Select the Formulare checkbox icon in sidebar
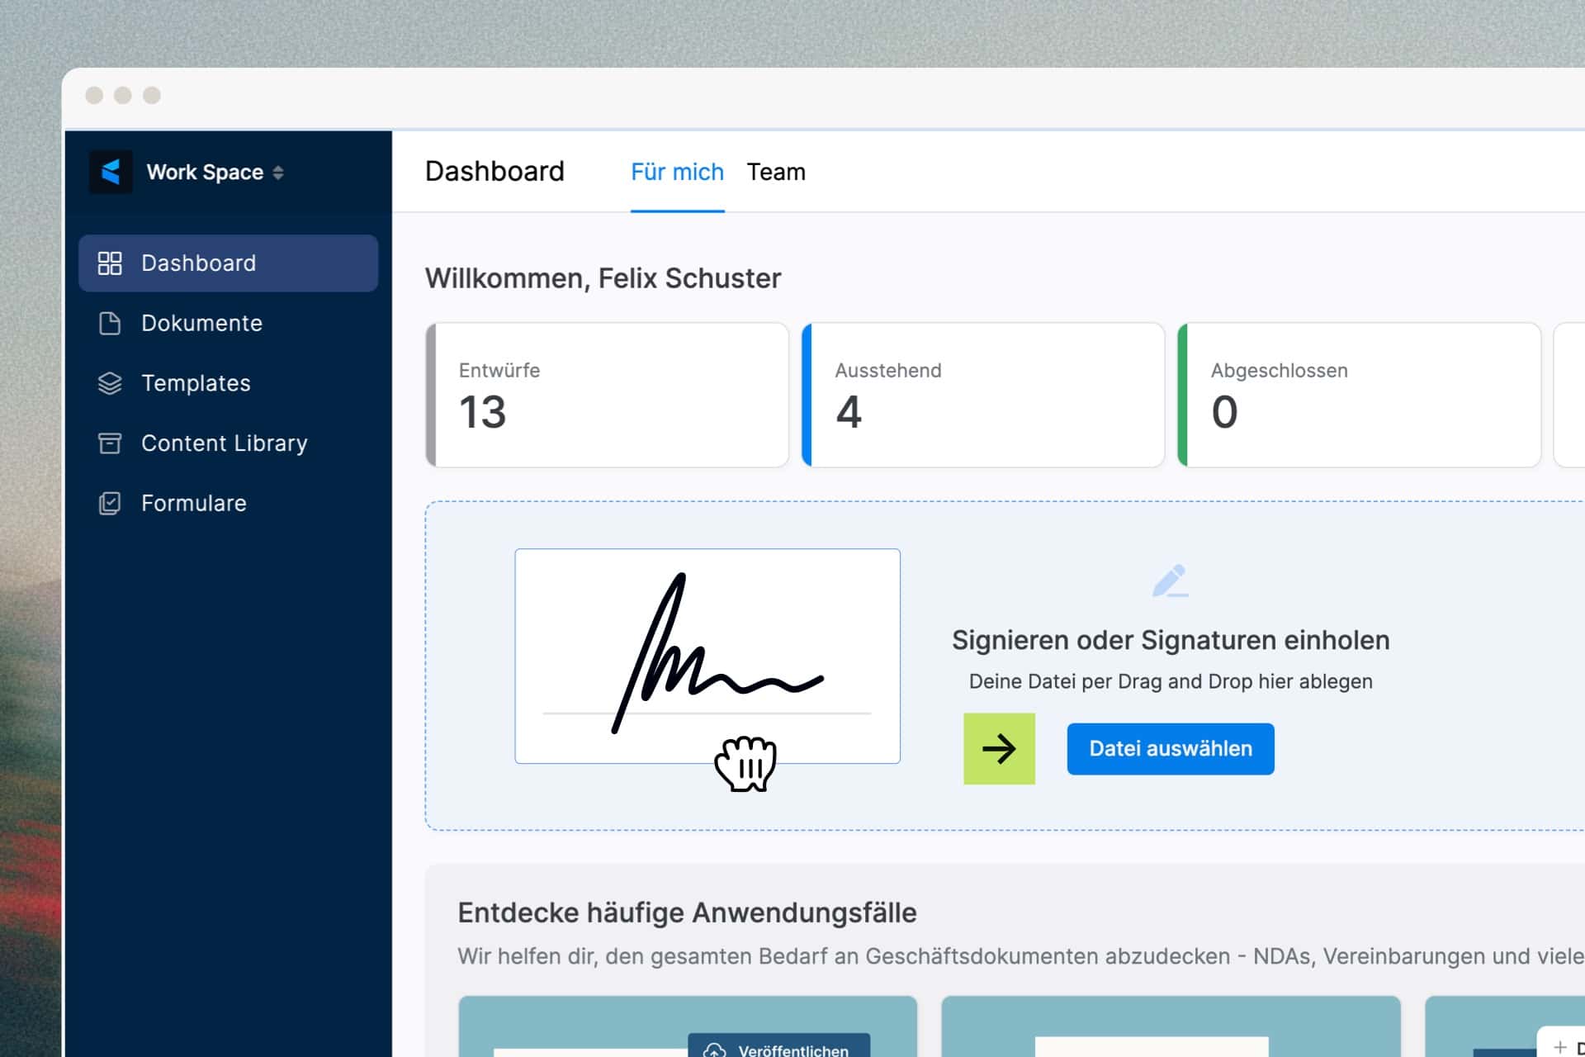This screenshot has width=1585, height=1057. coord(111,503)
